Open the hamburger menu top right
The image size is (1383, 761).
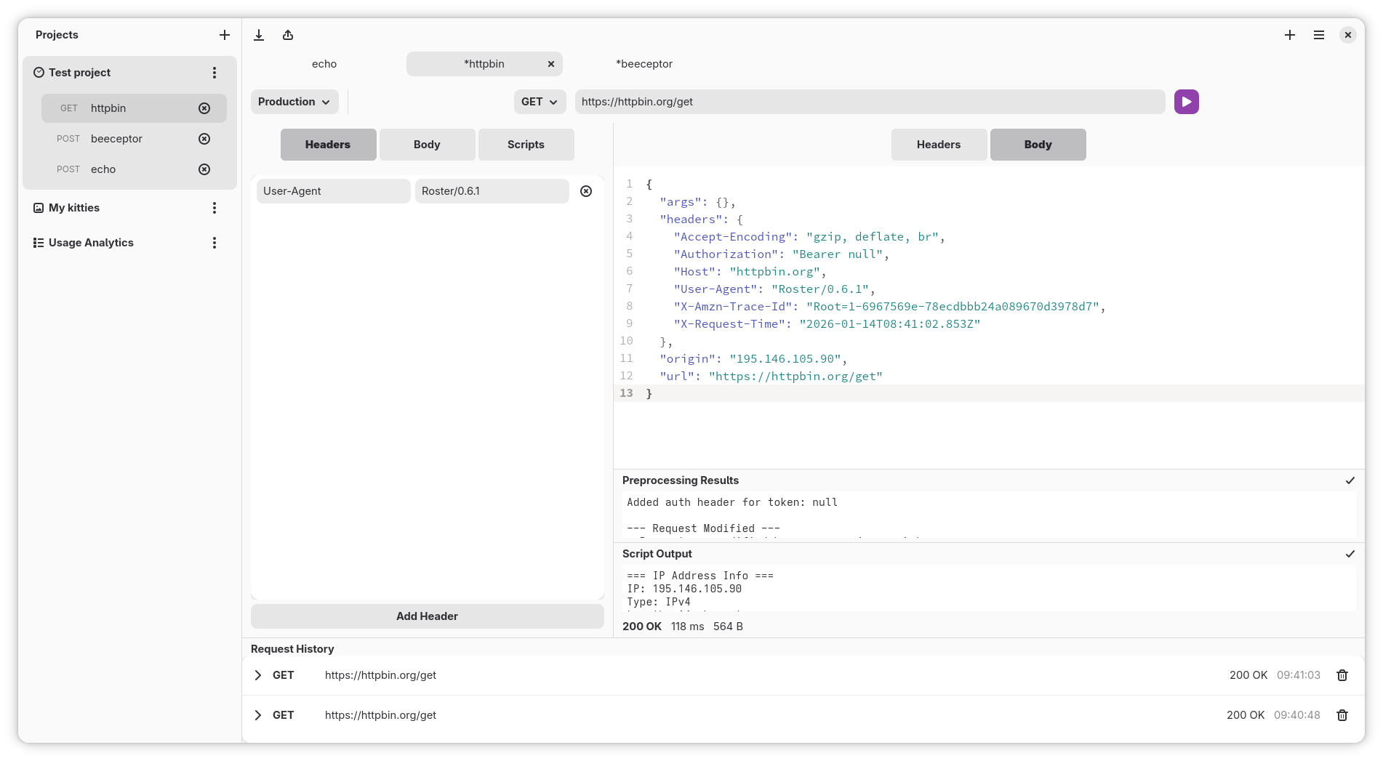(x=1318, y=35)
